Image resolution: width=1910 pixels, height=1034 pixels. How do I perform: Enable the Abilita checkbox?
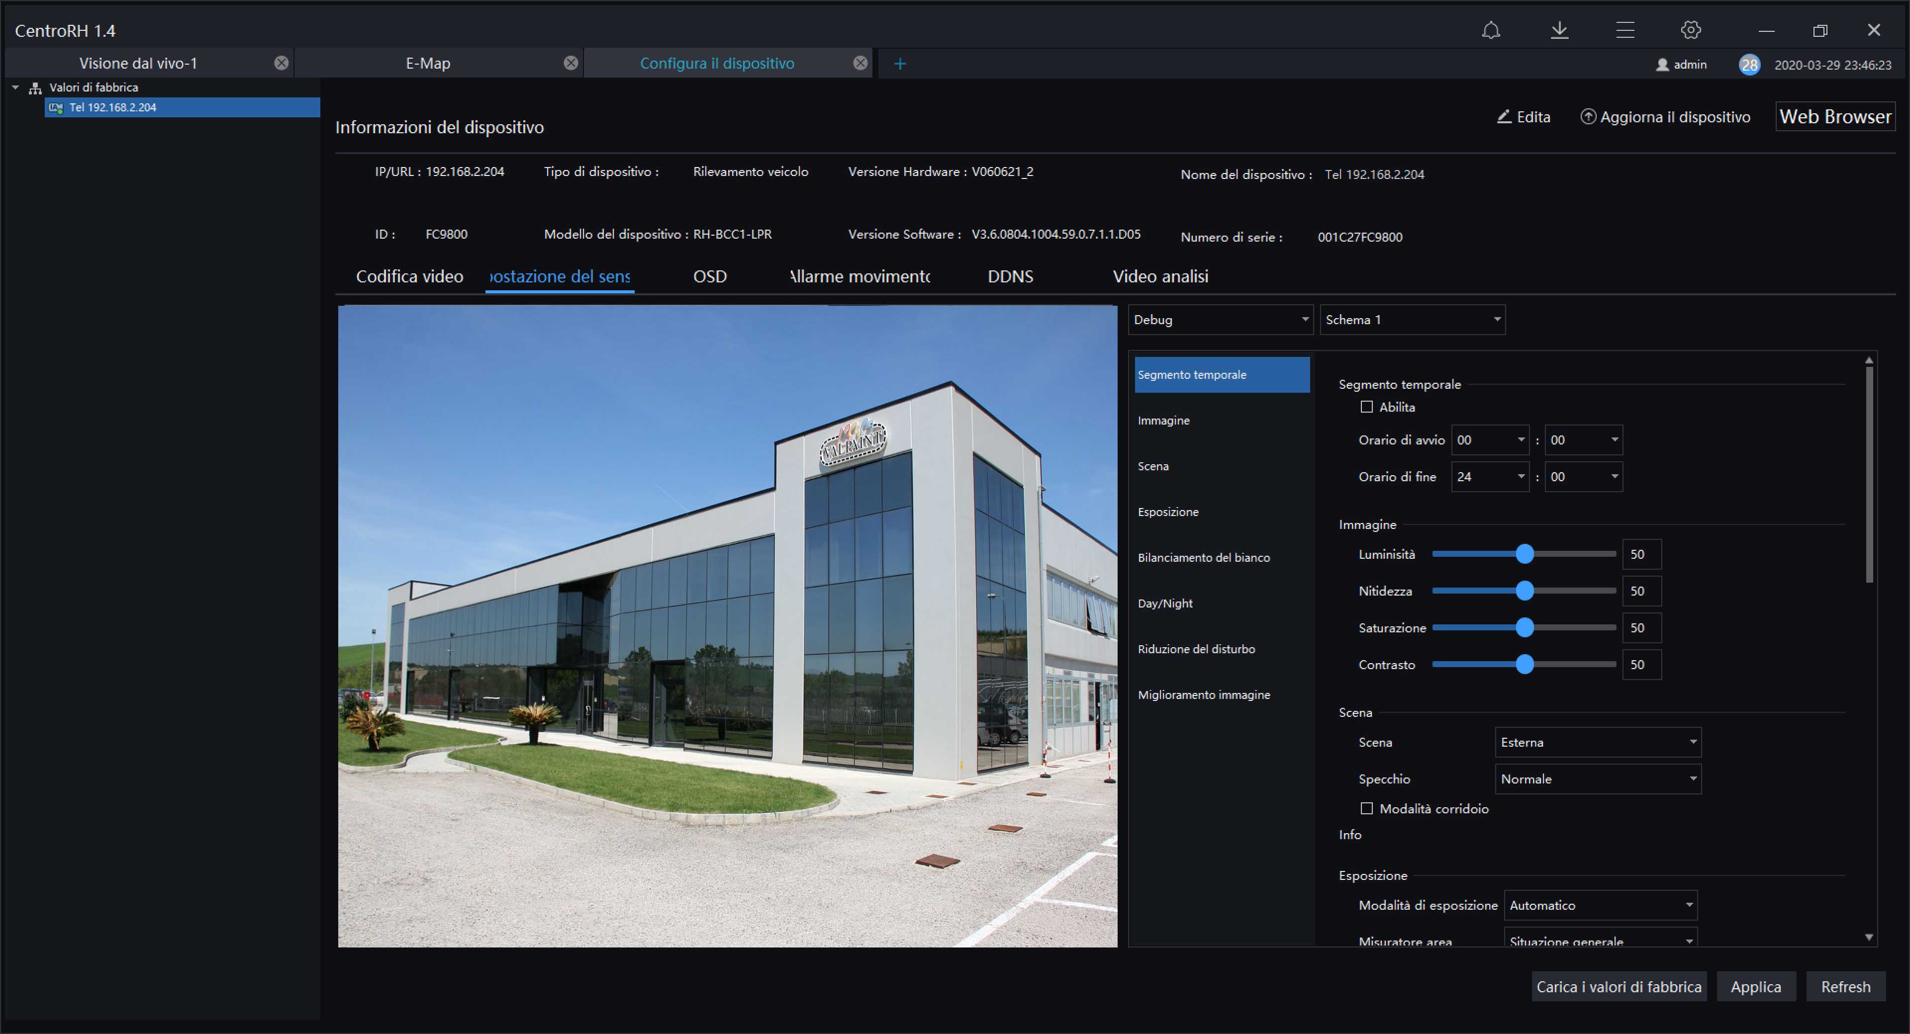(x=1366, y=407)
